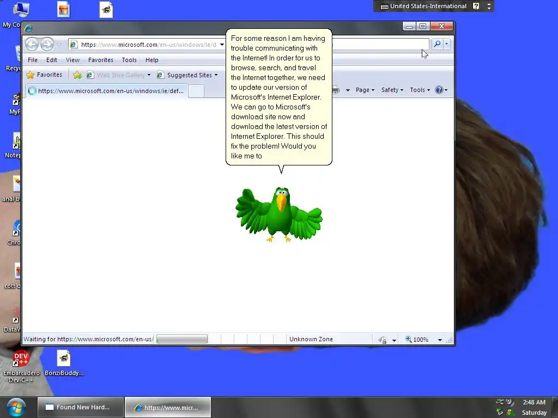Expand Suggested Sites dropdown arrow
The height and width of the screenshot is (418, 558).
[216, 75]
